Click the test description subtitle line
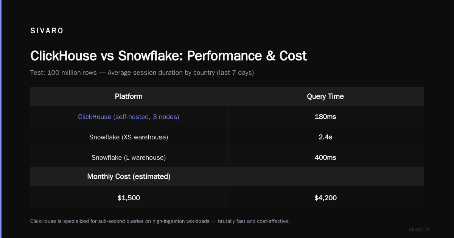The height and width of the screenshot is (238, 454). [142, 73]
